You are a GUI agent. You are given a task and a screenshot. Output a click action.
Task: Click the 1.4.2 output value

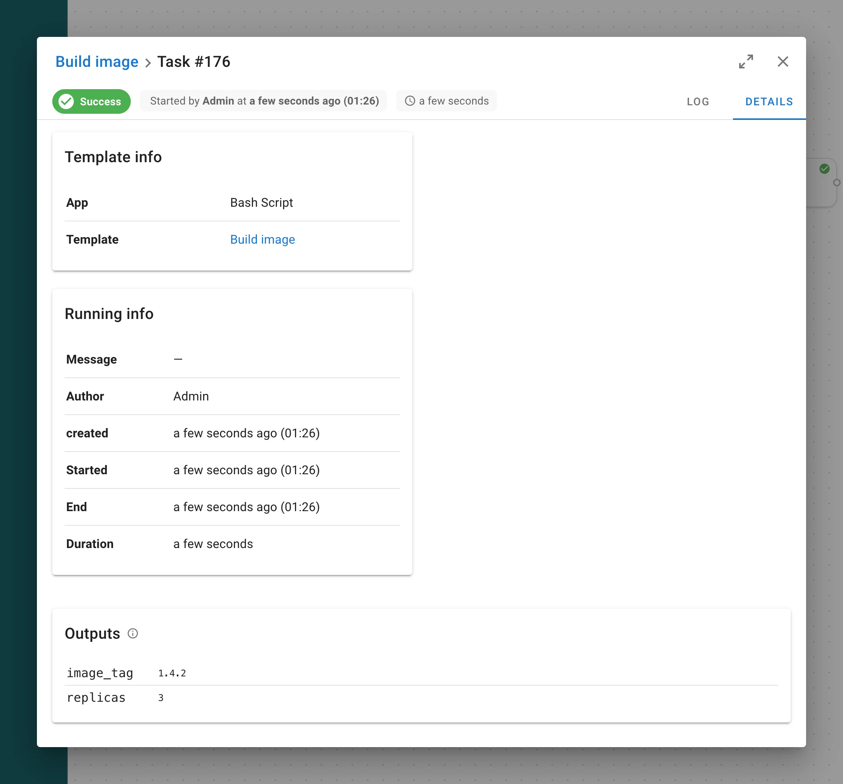click(172, 673)
